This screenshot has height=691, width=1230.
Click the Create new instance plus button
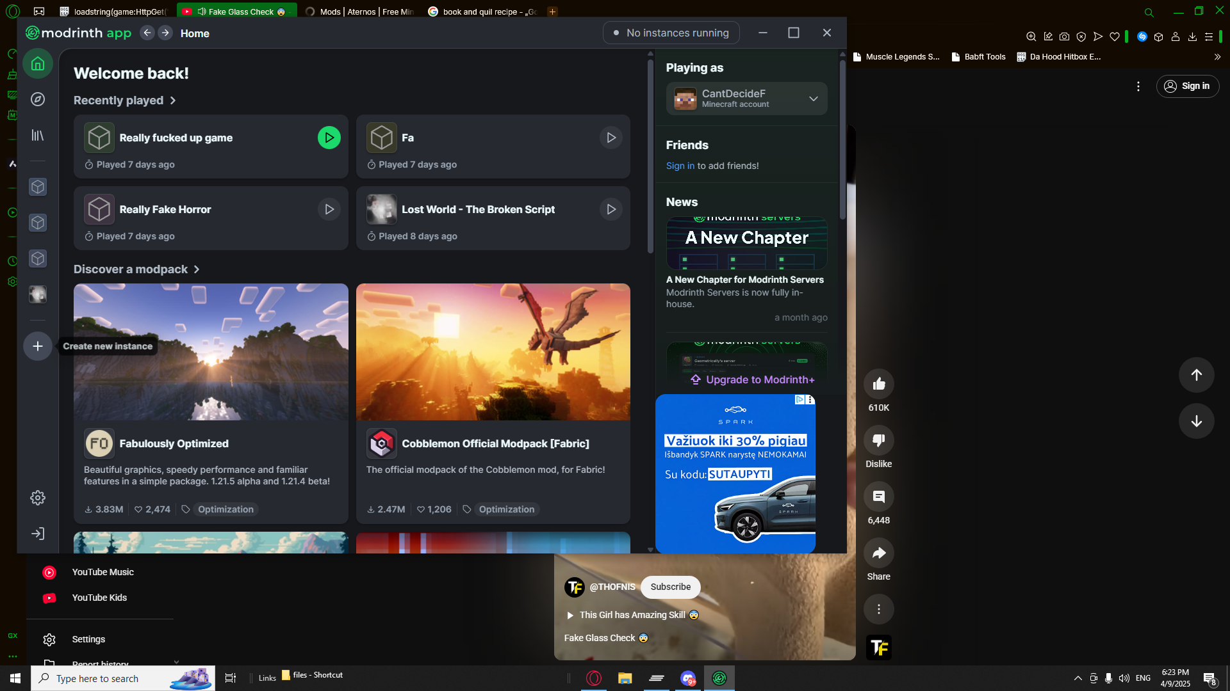click(x=38, y=346)
